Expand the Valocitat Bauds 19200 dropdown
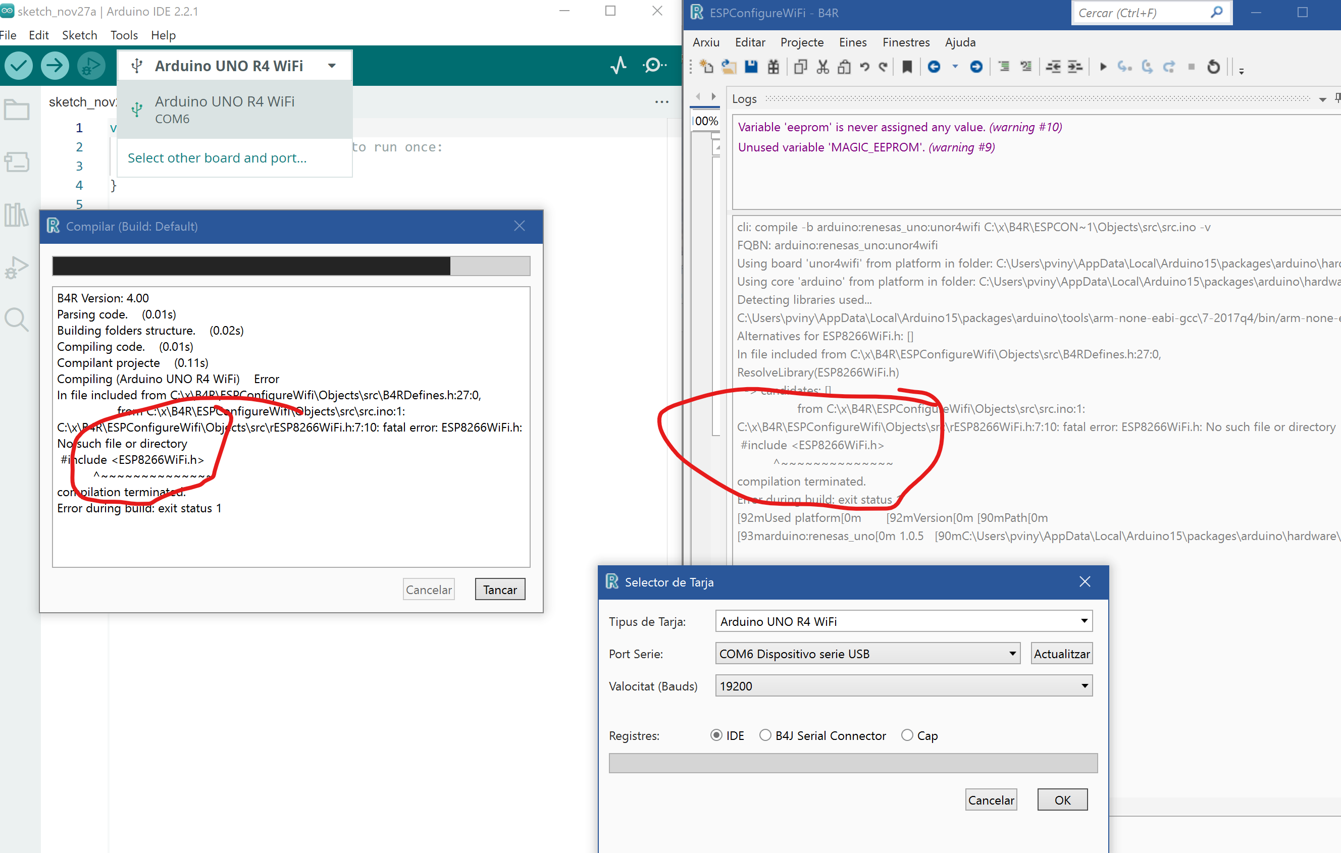The height and width of the screenshot is (853, 1341). [x=1084, y=685]
